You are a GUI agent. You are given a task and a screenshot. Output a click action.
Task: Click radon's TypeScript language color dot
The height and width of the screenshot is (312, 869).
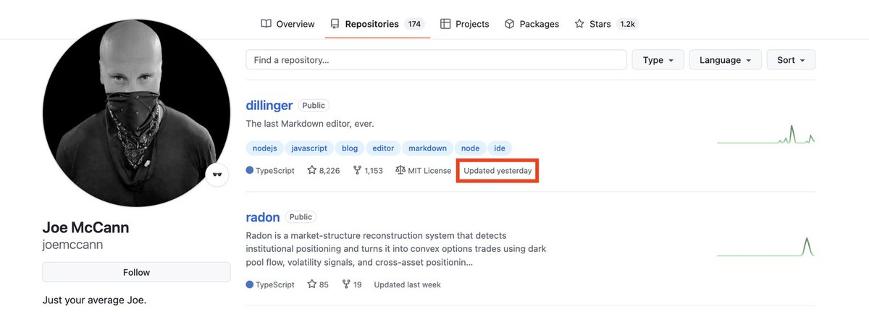[250, 284]
